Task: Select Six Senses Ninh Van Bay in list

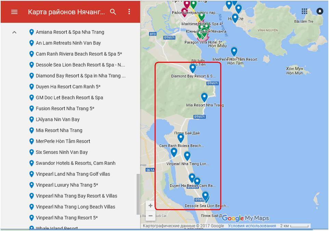Action: pyautogui.click(x=62, y=152)
